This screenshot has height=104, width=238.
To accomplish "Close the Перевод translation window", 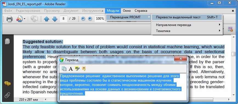I will [x=180, y=59].
